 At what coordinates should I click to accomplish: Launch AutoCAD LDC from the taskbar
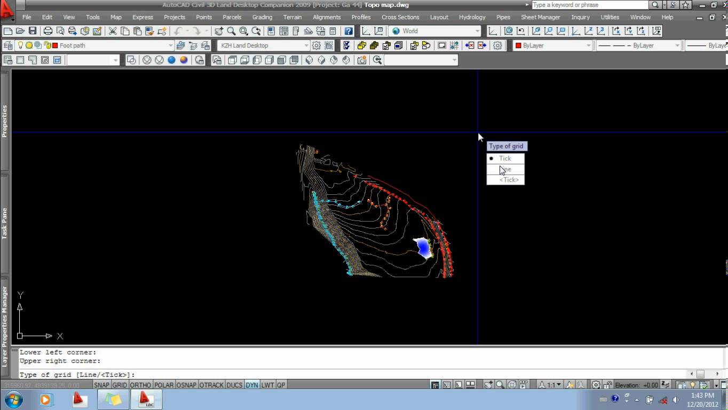(x=147, y=399)
